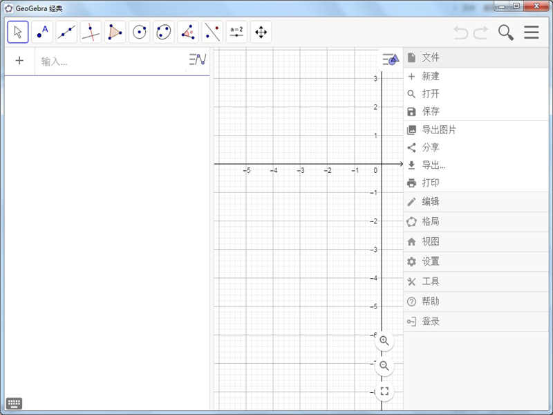Collapse the 文件 menu section
Screen dimensions: 553x415
tap(476, 57)
